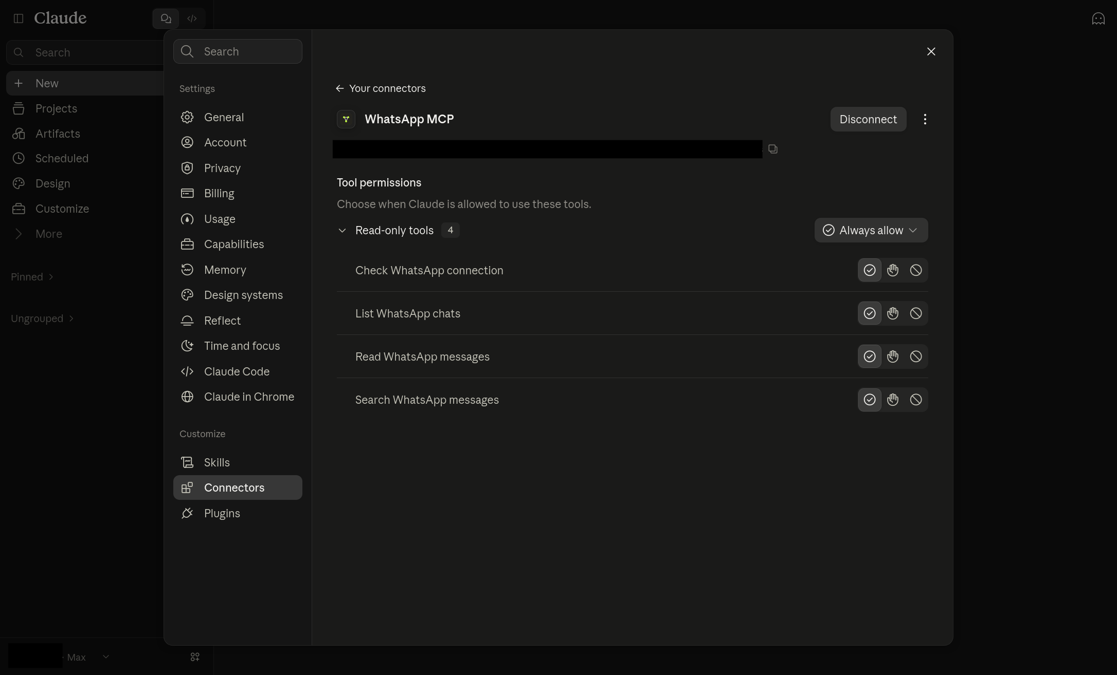Open the three-dot menu beside Disconnect

(925, 119)
